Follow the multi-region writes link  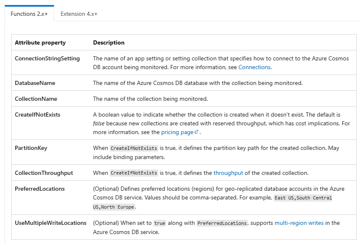[x=299, y=223]
